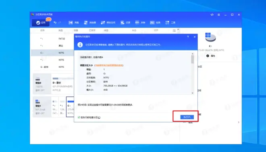
Task: Click the 已使用 column header
Action: pos(92,30)
